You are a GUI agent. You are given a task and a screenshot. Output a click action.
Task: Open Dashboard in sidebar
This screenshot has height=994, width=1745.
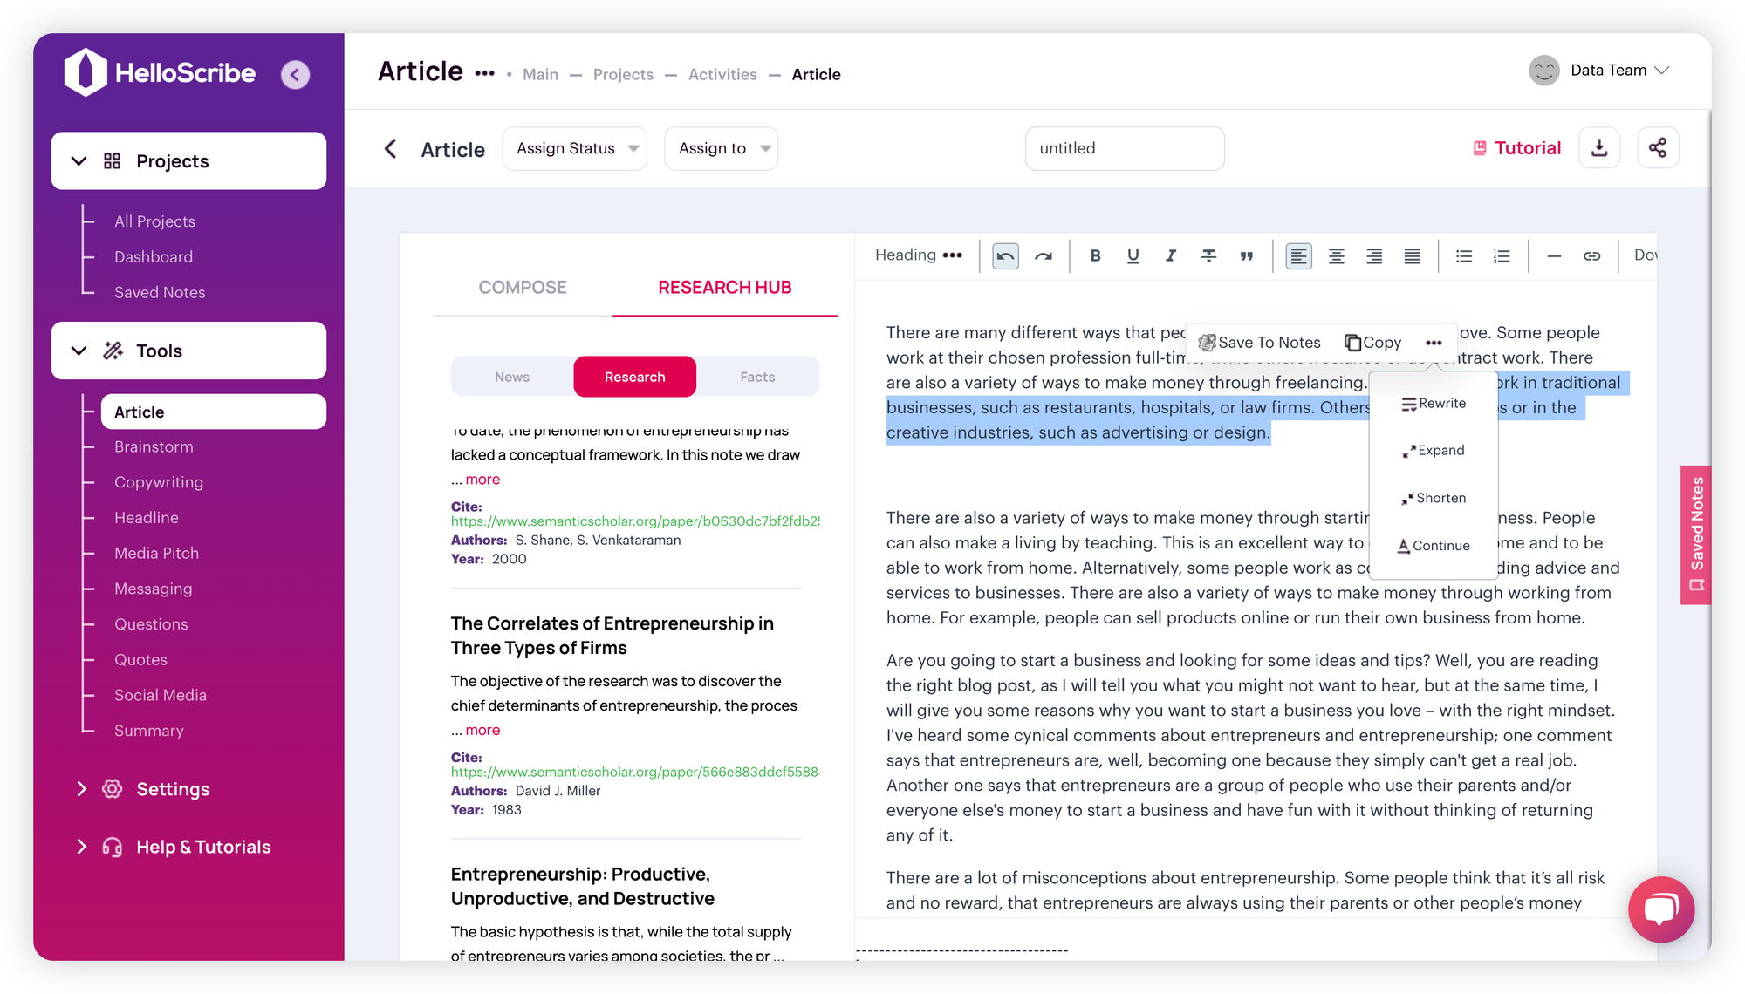click(x=154, y=257)
